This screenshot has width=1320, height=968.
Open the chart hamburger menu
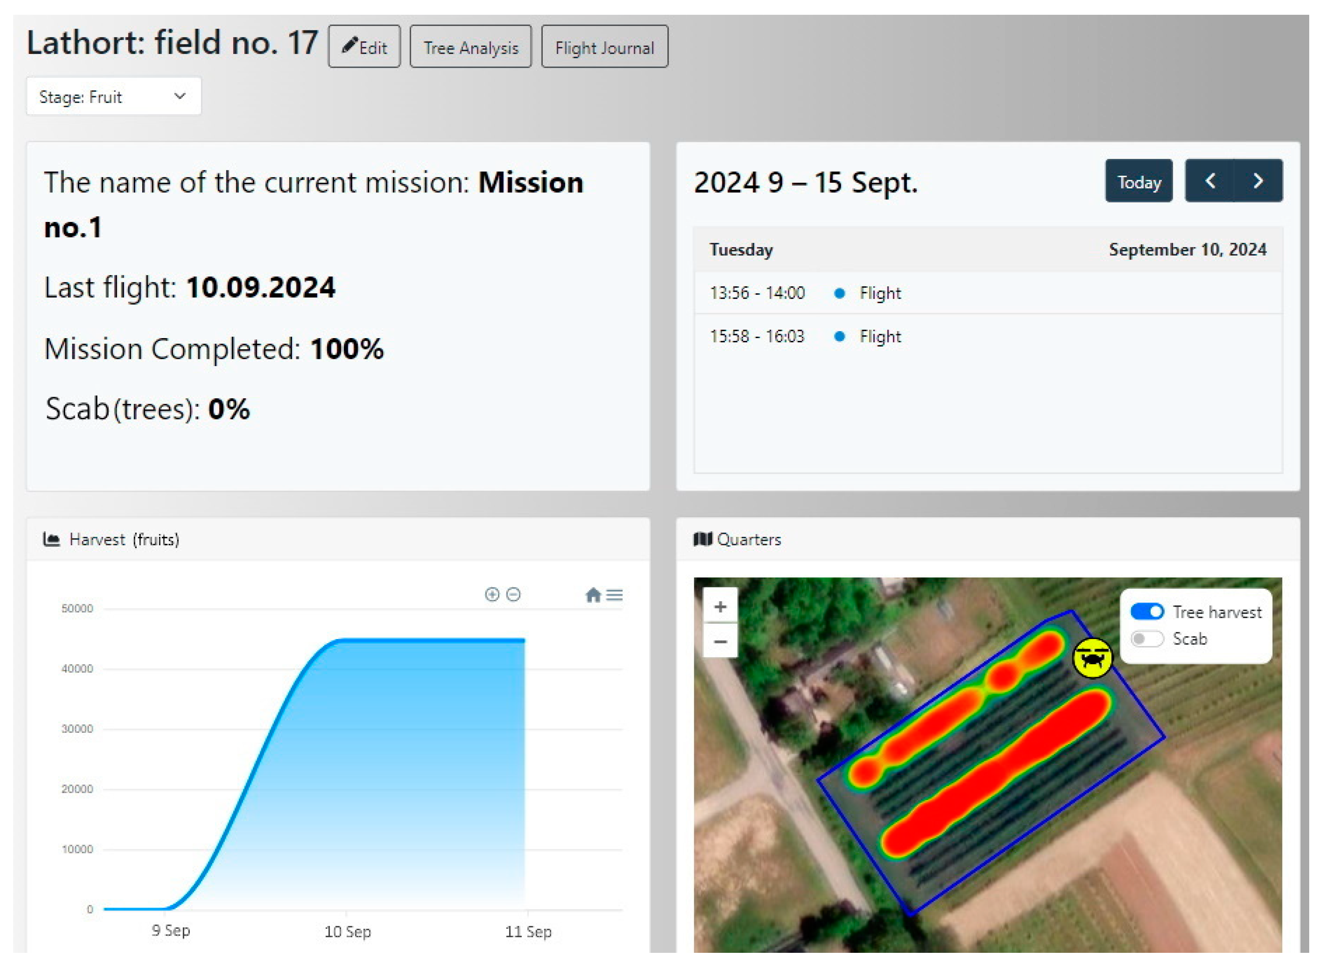click(x=614, y=595)
